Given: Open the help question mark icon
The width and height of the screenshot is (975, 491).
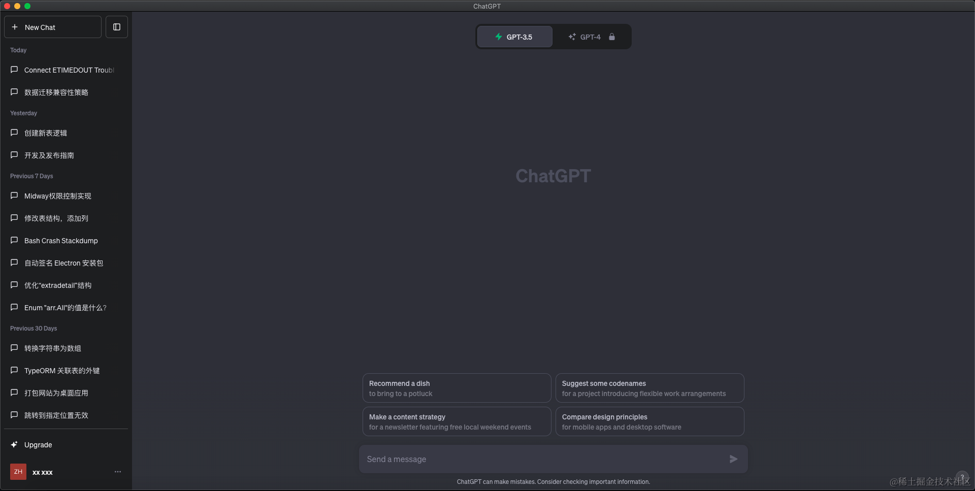Looking at the screenshot, I should click(x=961, y=478).
